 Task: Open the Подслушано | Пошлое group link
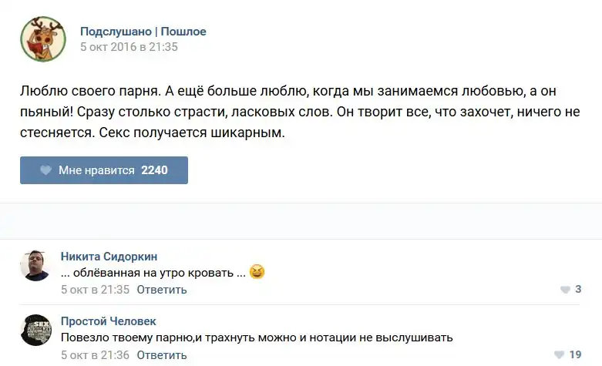tap(143, 32)
